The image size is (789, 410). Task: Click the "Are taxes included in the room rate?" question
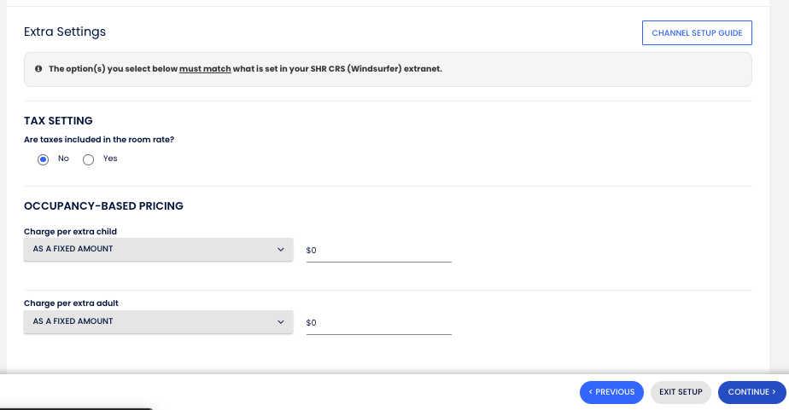click(x=101, y=139)
